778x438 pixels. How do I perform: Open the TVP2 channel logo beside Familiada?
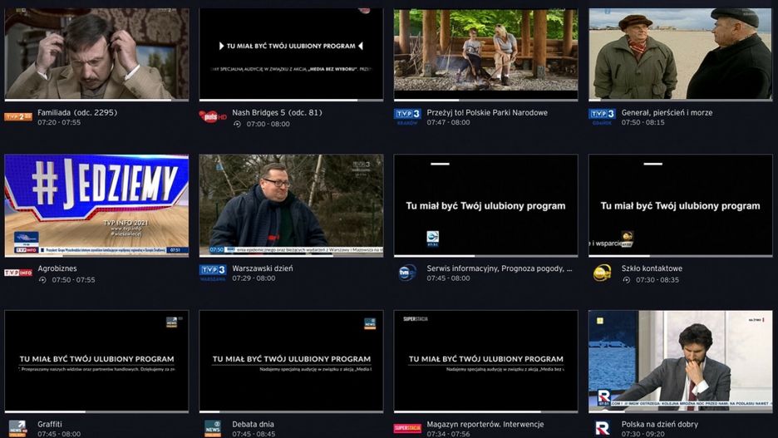point(18,117)
